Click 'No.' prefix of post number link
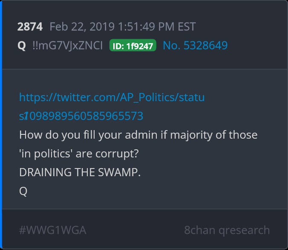This screenshot has height=250, width=288. [x=172, y=45]
